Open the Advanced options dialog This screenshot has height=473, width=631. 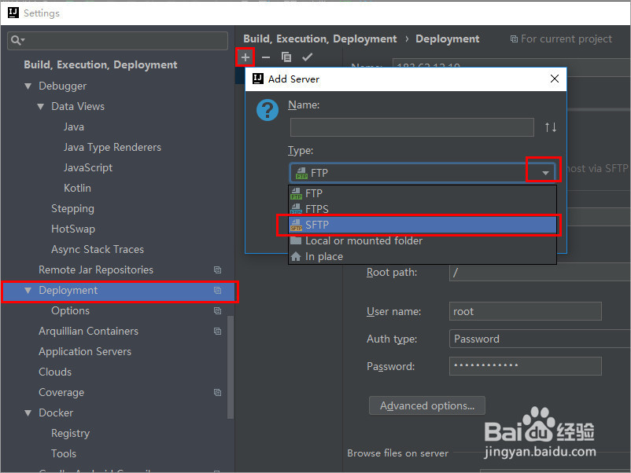[x=426, y=405]
